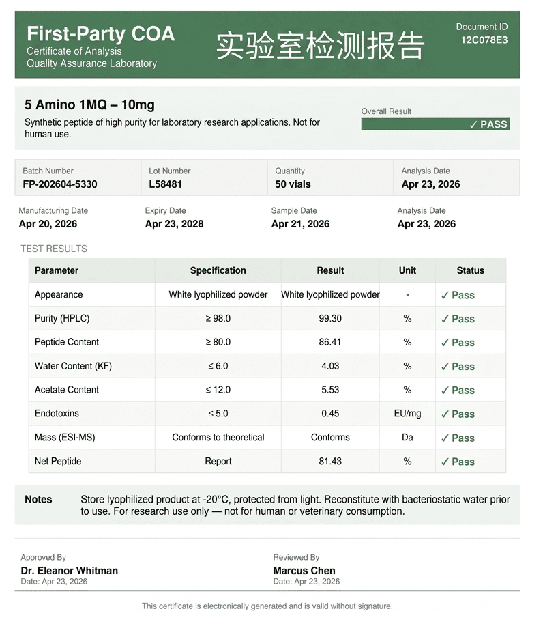The image size is (543, 622).
Task: Click Mass unit 'Da'
Action: click(407, 438)
